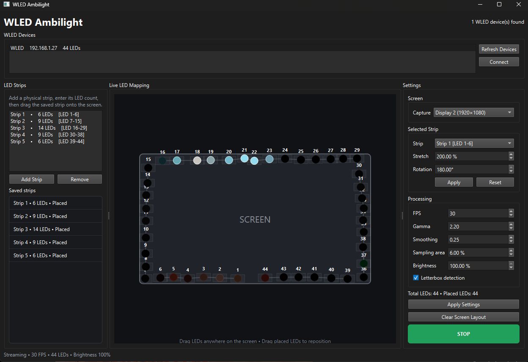The image size is (528, 362).
Task: Click the Smoothing value field
Action: pyautogui.click(x=478, y=240)
